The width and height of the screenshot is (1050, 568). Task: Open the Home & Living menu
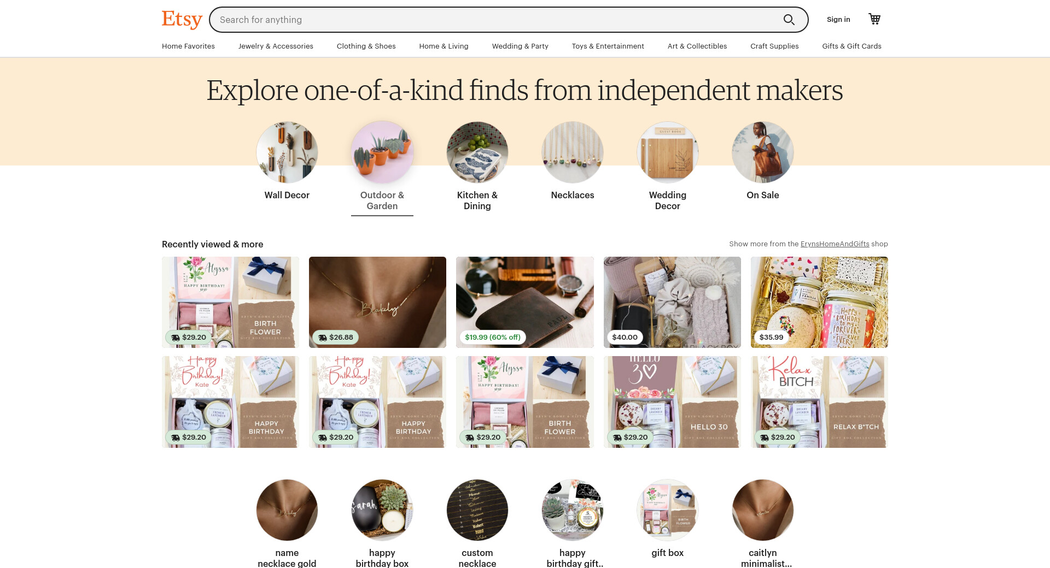pos(444,46)
